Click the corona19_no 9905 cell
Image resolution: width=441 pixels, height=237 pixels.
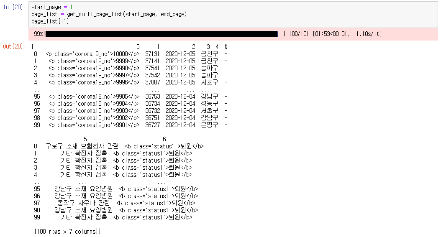coord(94,97)
